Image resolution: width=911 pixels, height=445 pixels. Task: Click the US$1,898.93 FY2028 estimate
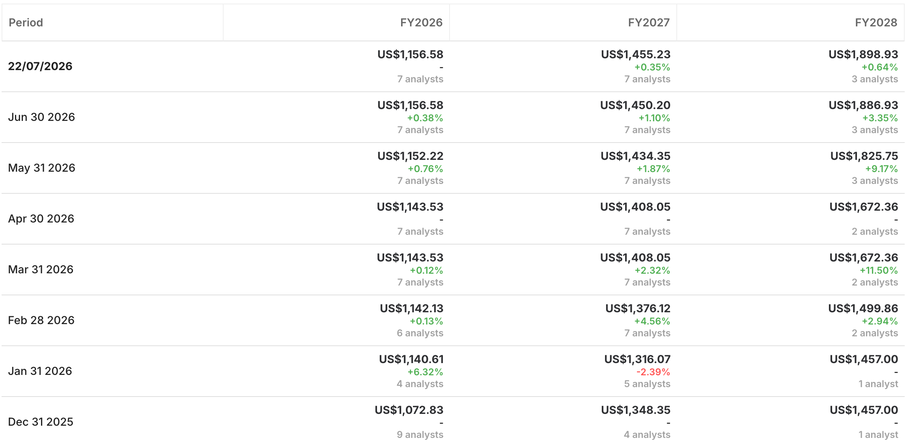863,54
